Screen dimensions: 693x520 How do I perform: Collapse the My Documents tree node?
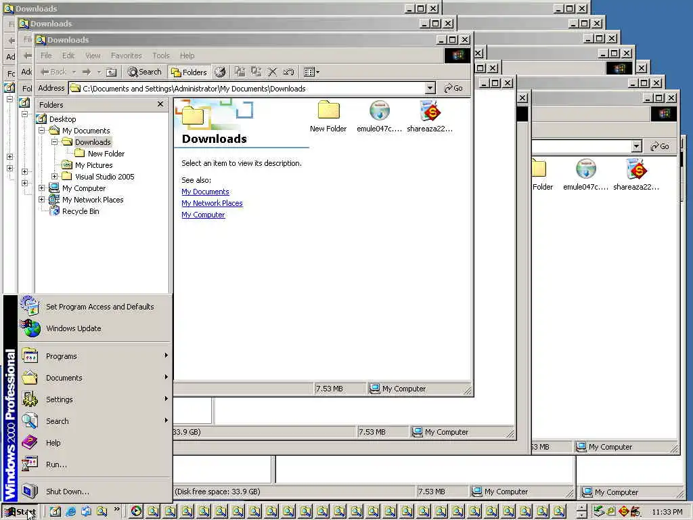coord(41,131)
